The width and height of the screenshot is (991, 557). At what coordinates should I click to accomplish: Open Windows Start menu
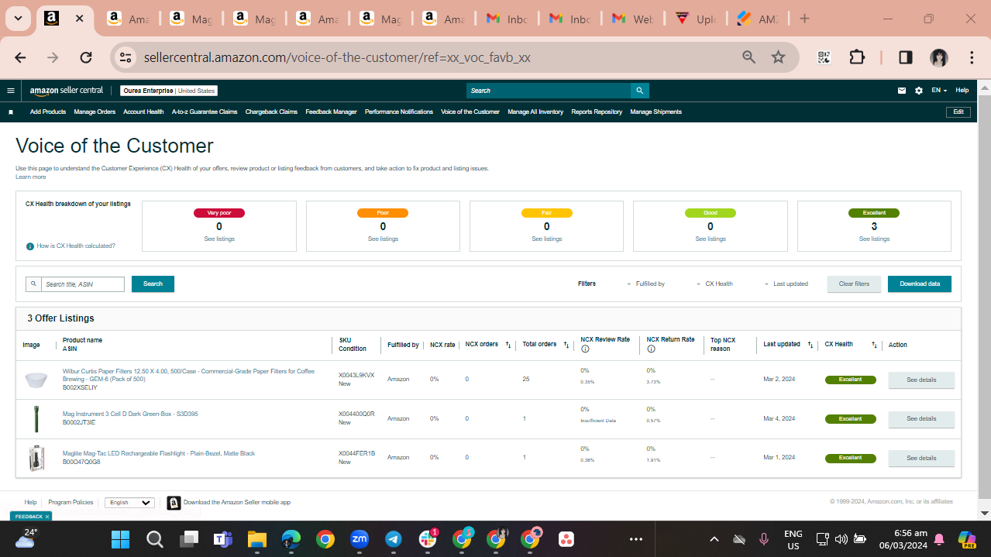120,539
